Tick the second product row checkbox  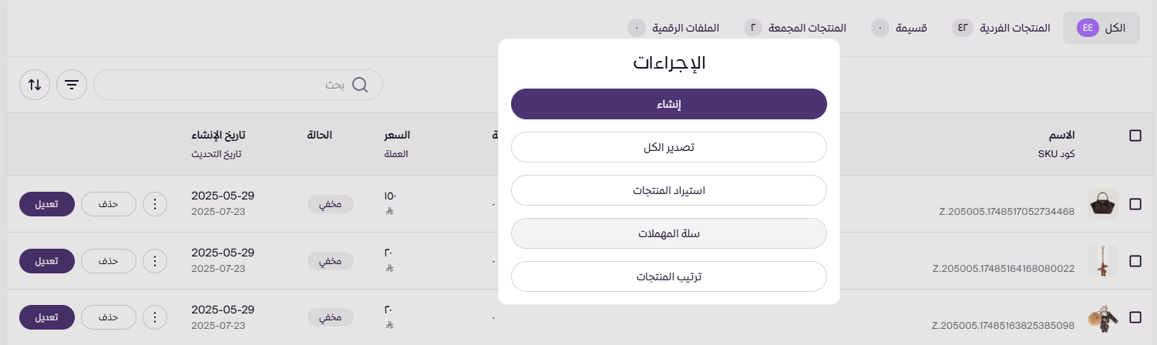1135,261
